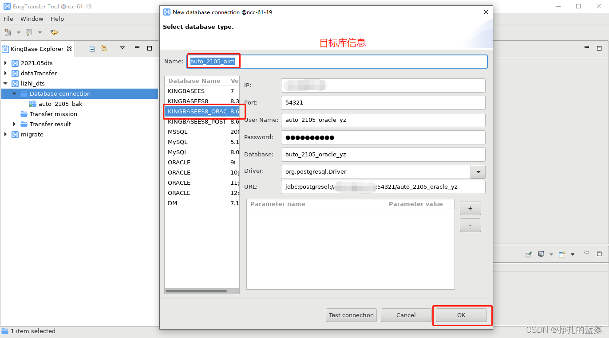The image size is (609, 338).
Task: Click the Cancel button
Action: [x=406, y=315]
